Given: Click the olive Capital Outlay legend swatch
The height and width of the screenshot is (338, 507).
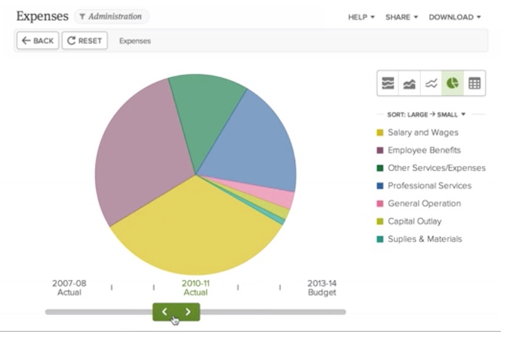Looking at the screenshot, I should coord(380,221).
